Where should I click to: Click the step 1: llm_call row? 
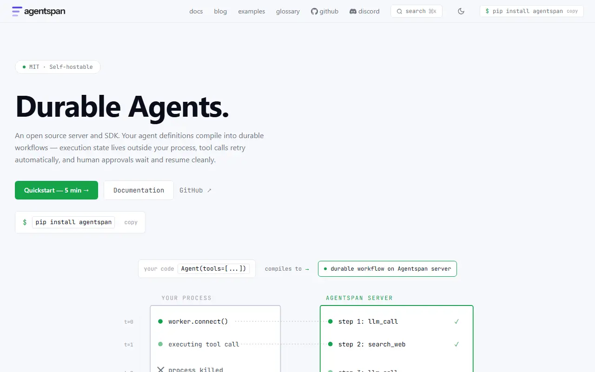[363, 321]
